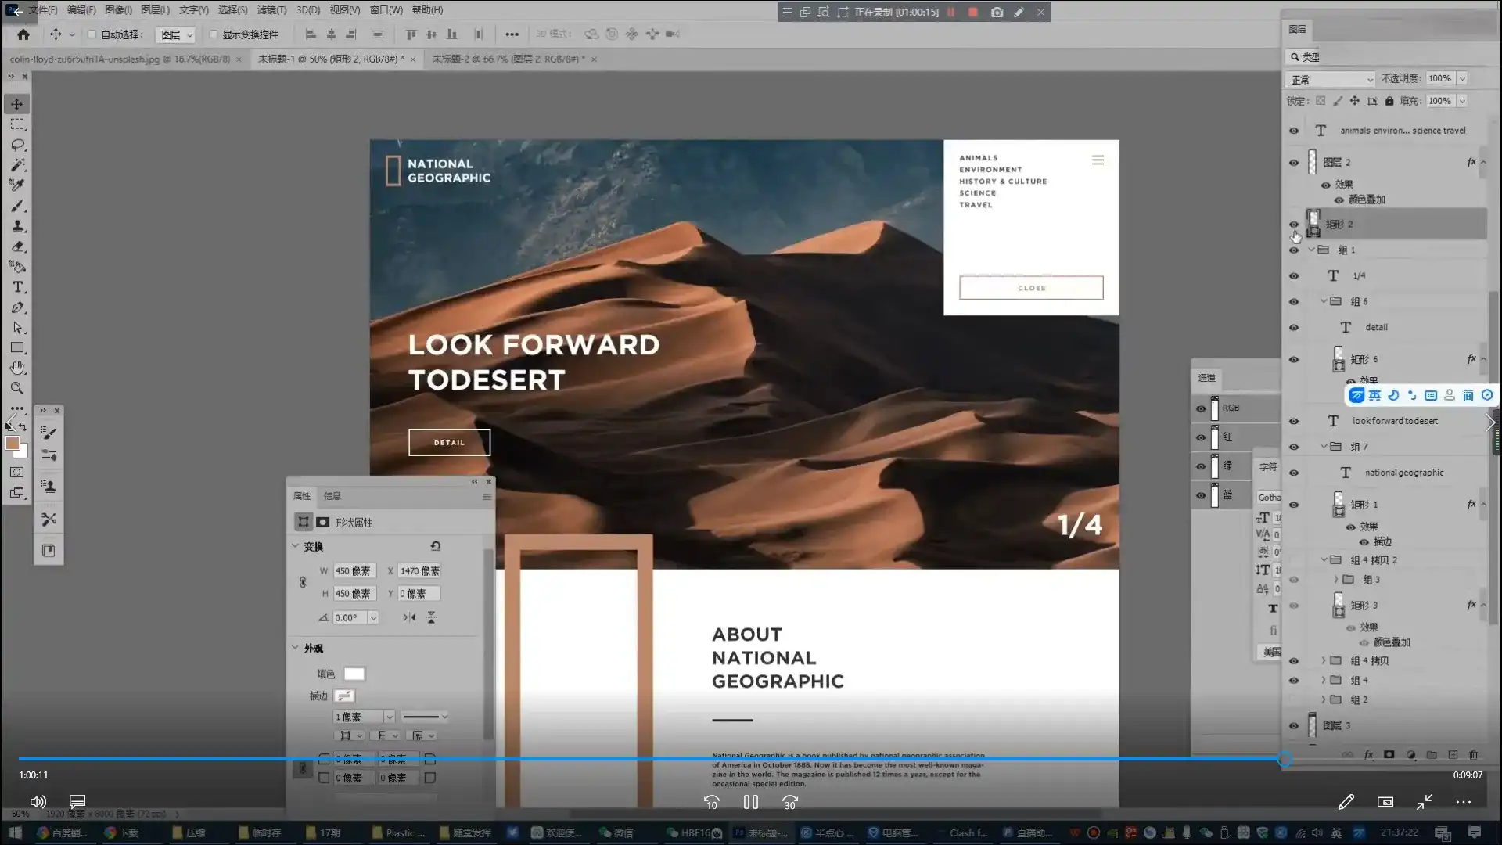1502x845 pixels.
Task: Open the blend mode 正常 dropdown
Action: (x=1330, y=79)
